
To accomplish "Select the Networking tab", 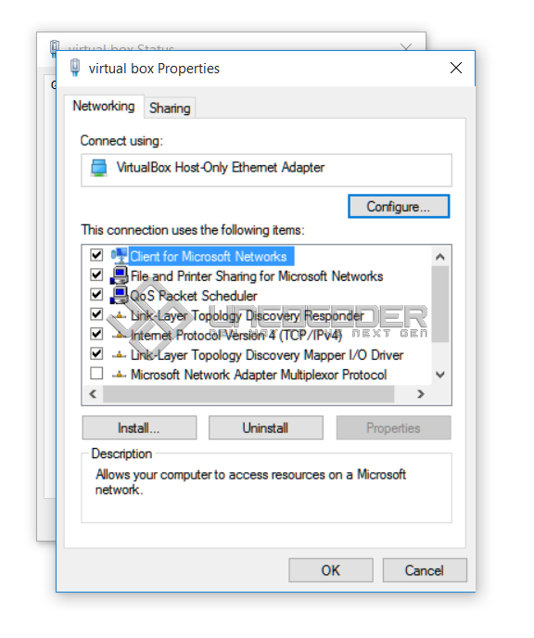I will 104,107.
